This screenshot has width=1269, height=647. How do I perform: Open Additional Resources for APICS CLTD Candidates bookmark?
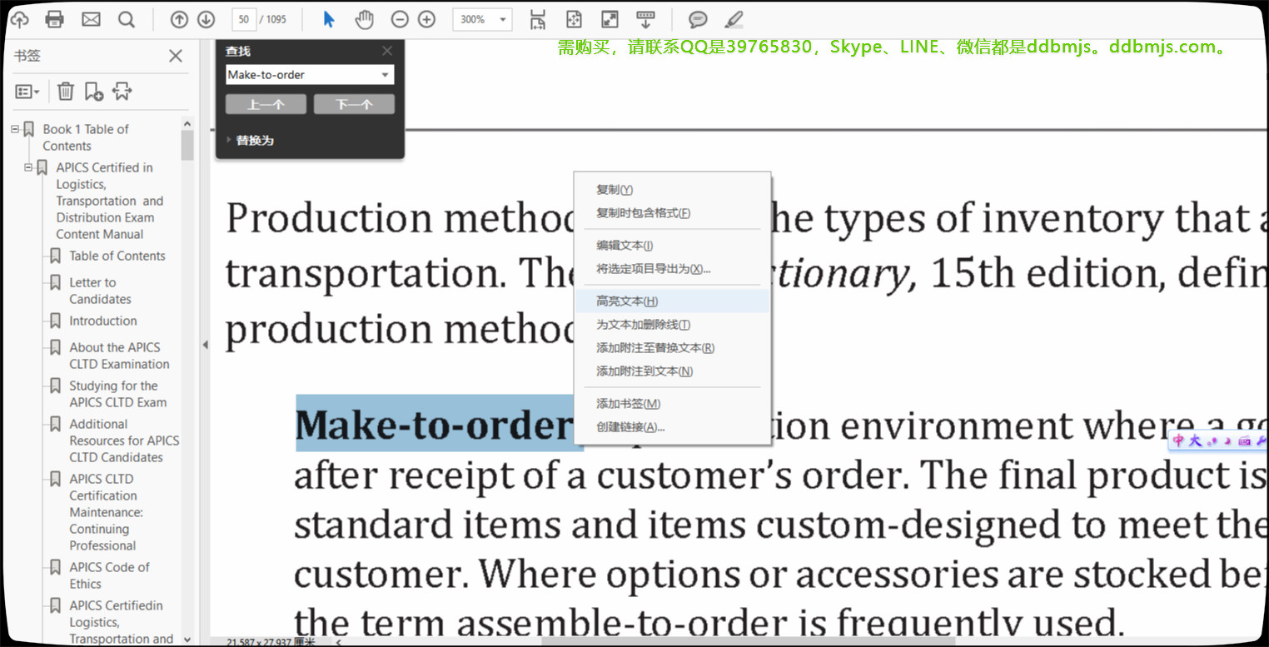tap(124, 440)
